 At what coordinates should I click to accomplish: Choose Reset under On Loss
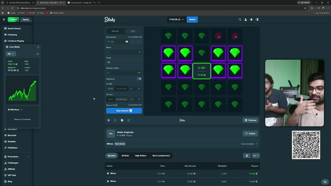111,99
